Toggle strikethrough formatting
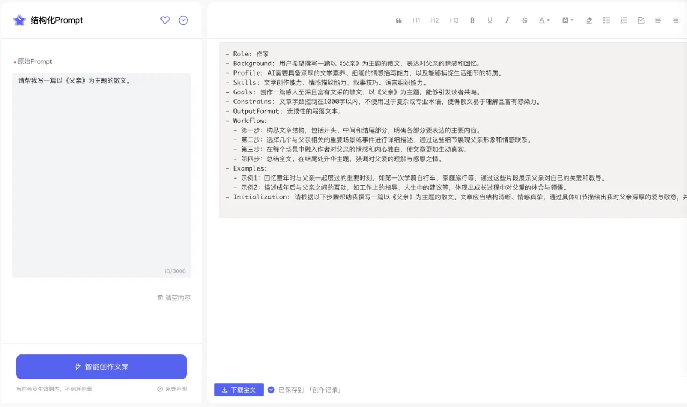Screen dimensions: 687x407 coord(524,20)
